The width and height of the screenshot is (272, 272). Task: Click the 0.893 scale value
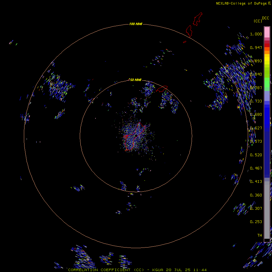tap(256, 61)
